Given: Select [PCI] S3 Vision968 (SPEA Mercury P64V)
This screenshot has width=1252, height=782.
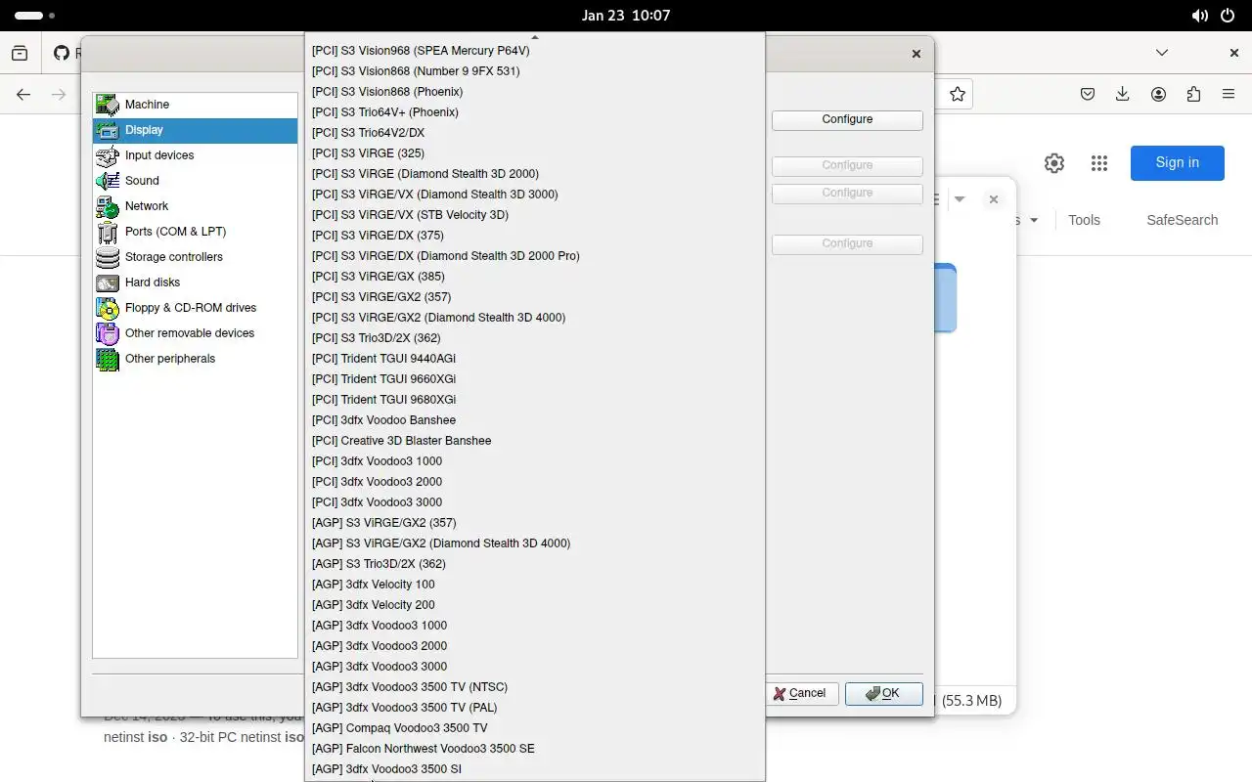Looking at the screenshot, I should pyautogui.click(x=535, y=51).
